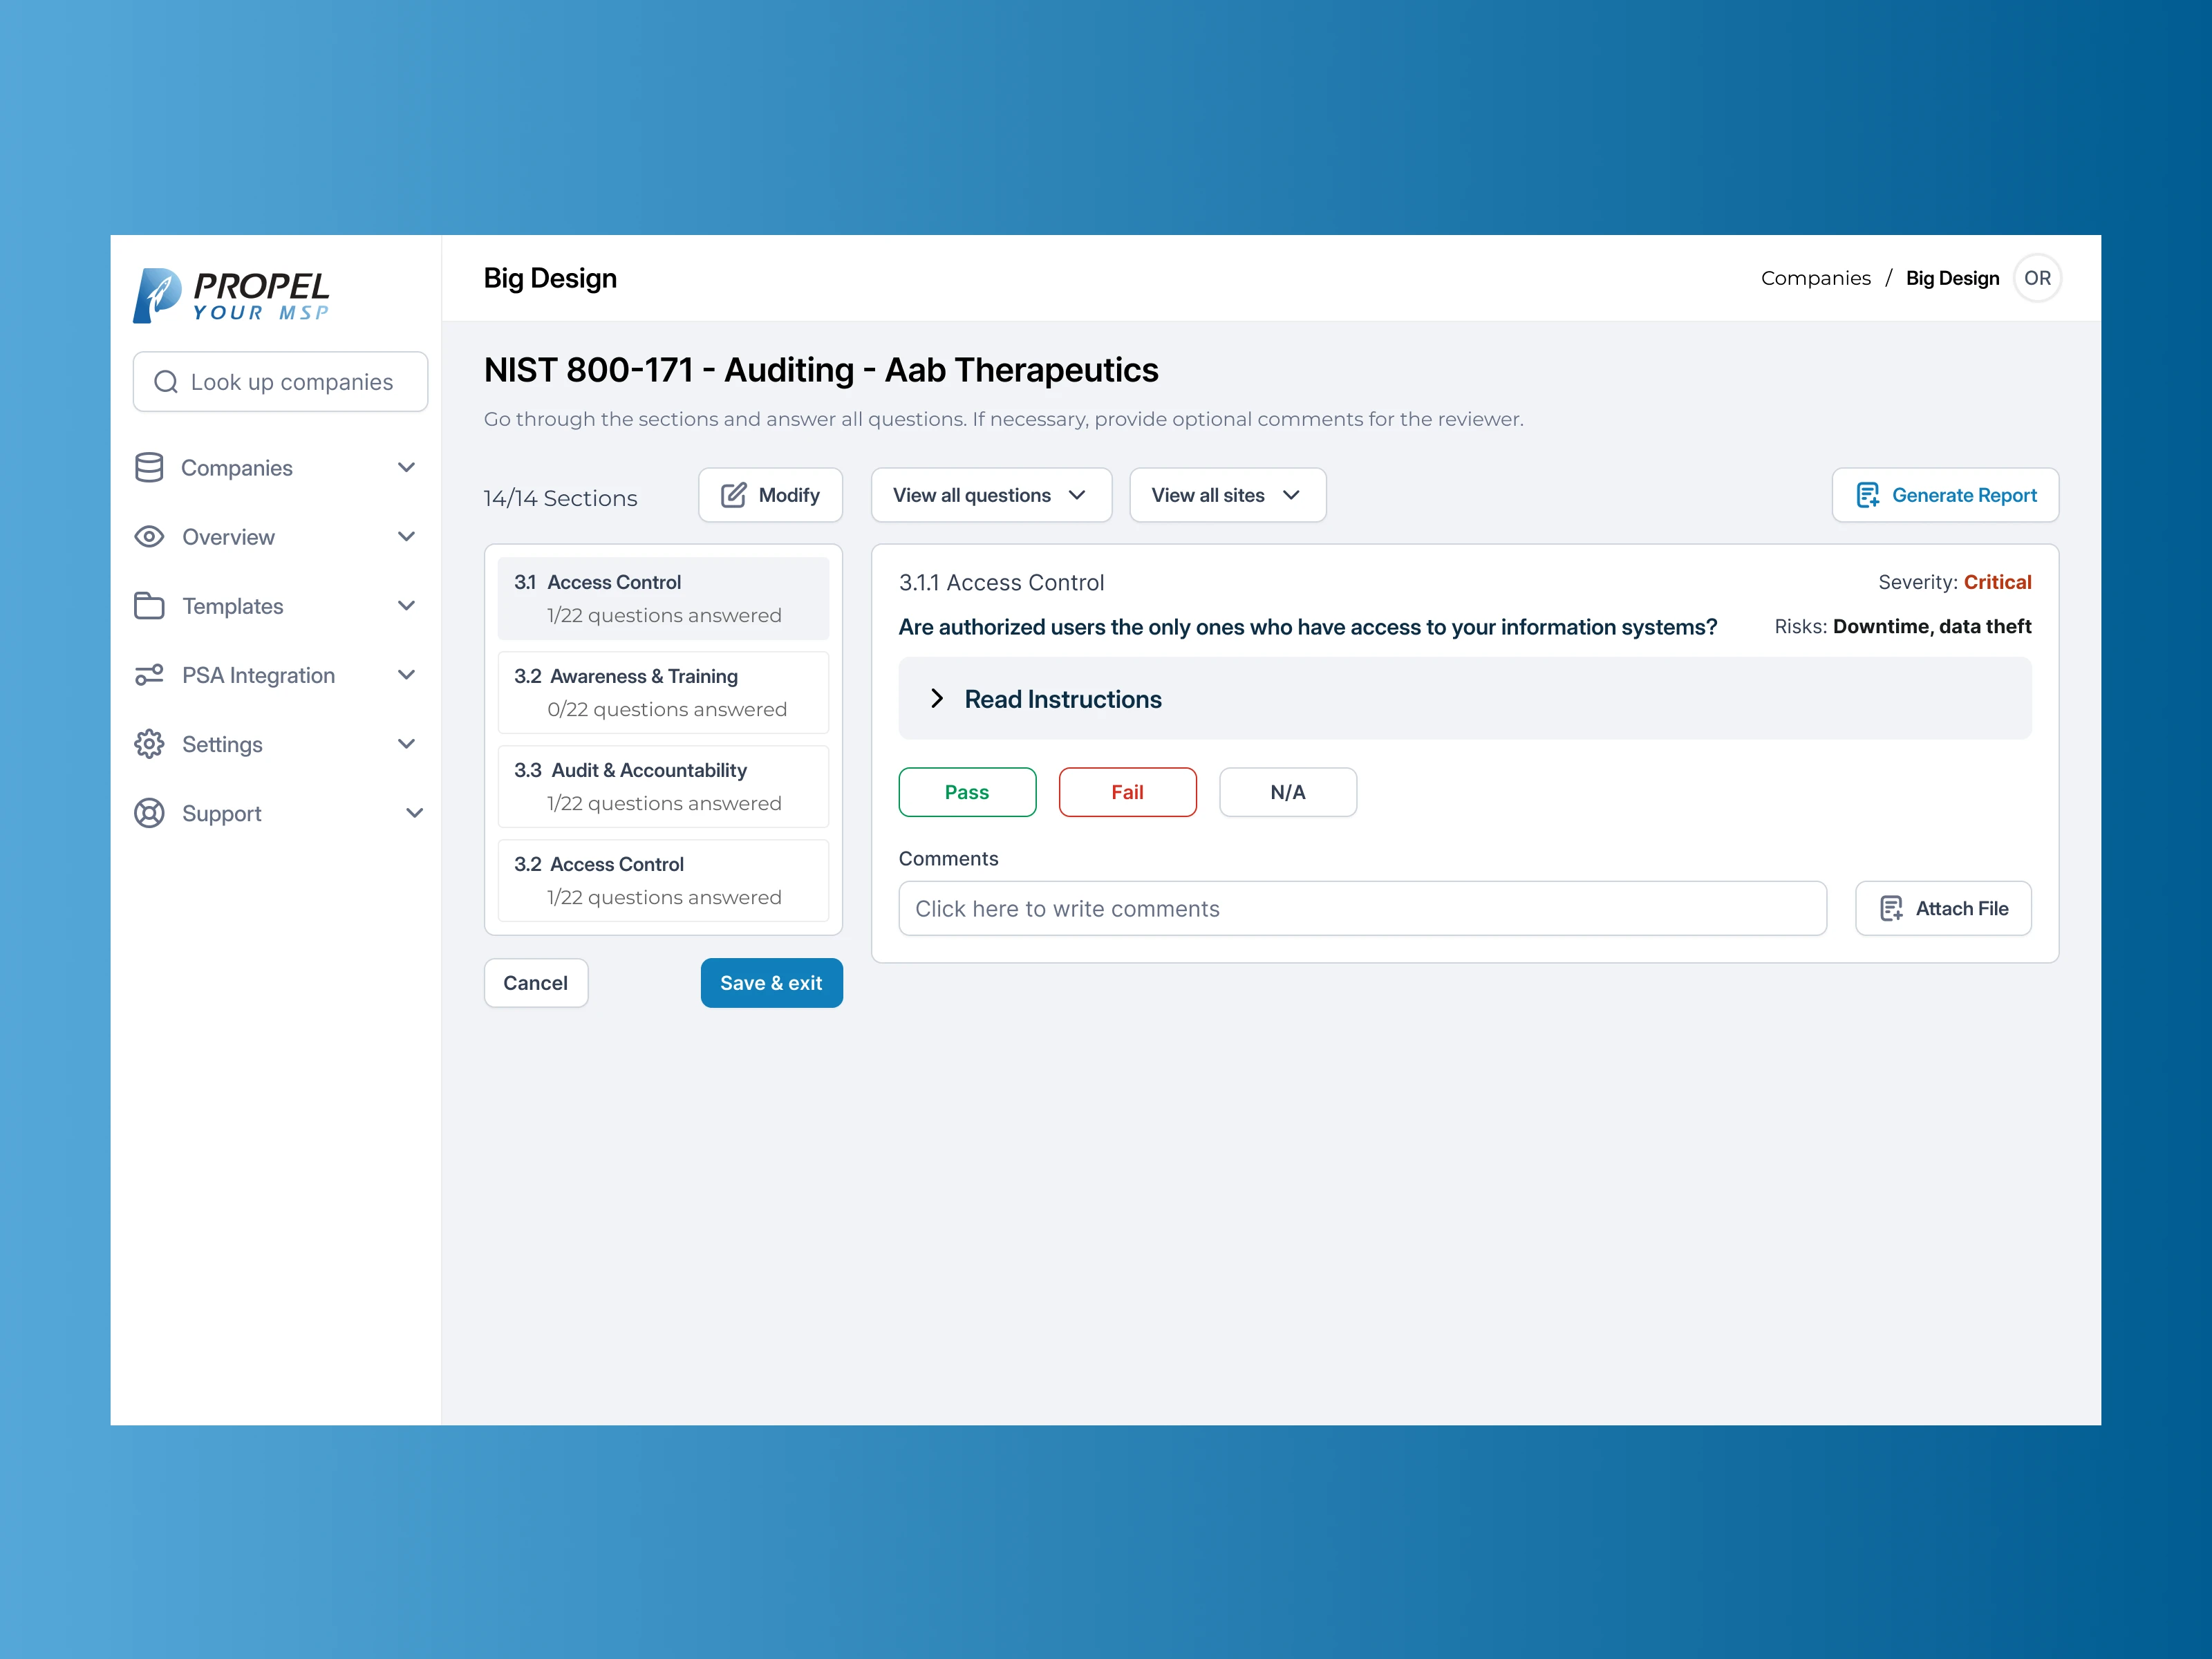Open Support in the sidebar

[279, 813]
